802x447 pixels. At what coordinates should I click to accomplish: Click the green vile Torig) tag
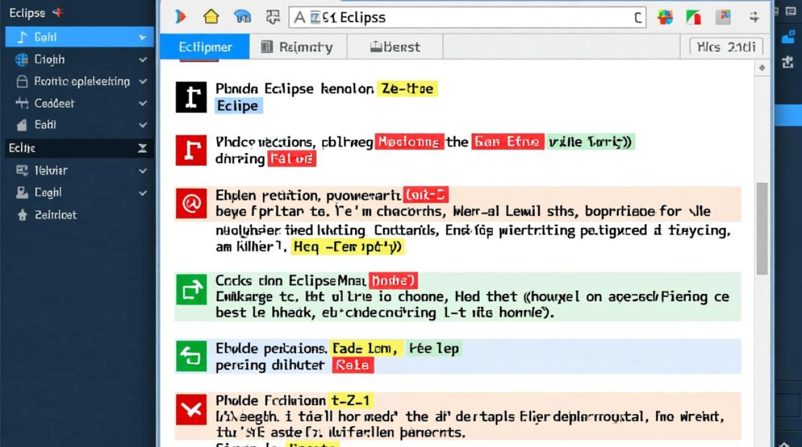pyautogui.click(x=591, y=142)
